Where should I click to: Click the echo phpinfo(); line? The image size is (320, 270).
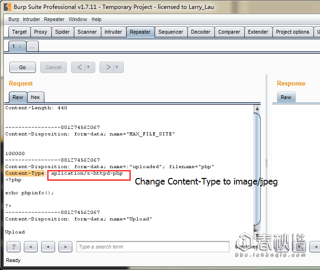click(29, 192)
